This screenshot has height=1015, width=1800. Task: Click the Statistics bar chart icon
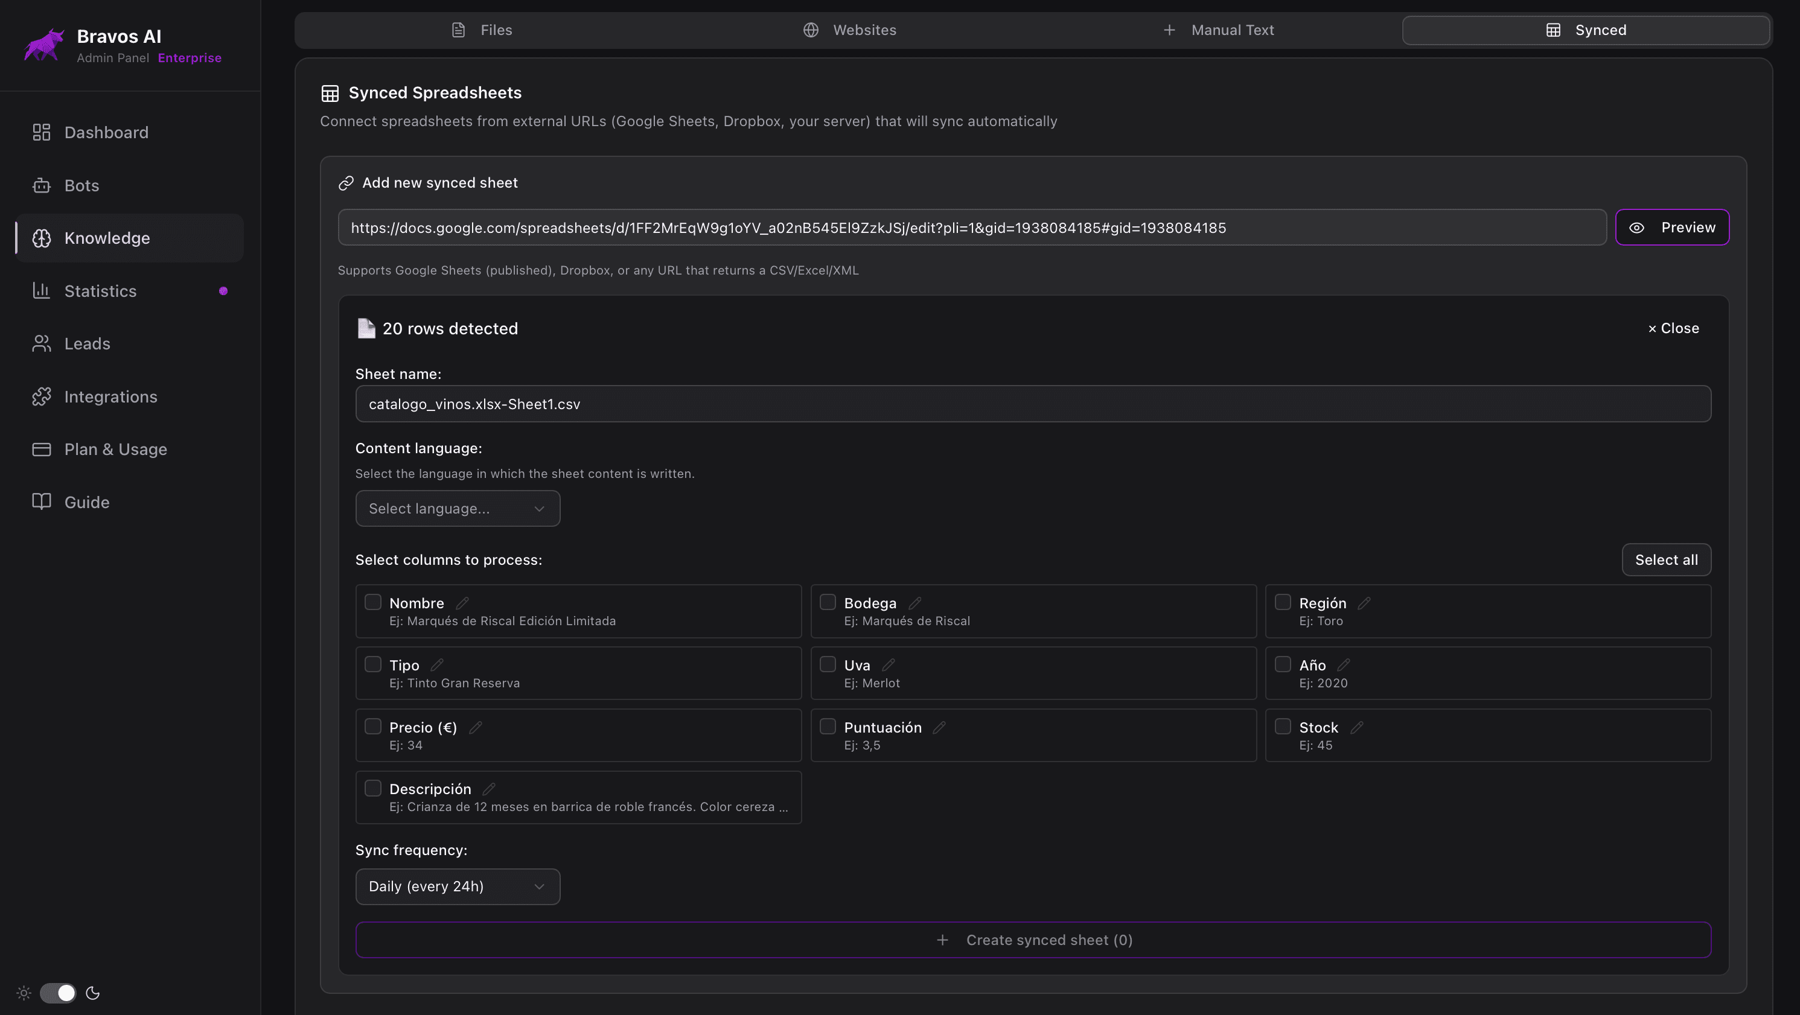tap(41, 291)
